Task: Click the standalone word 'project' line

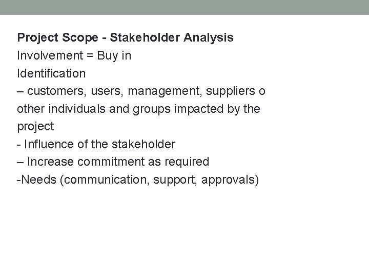Action: [x=35, y=127]
